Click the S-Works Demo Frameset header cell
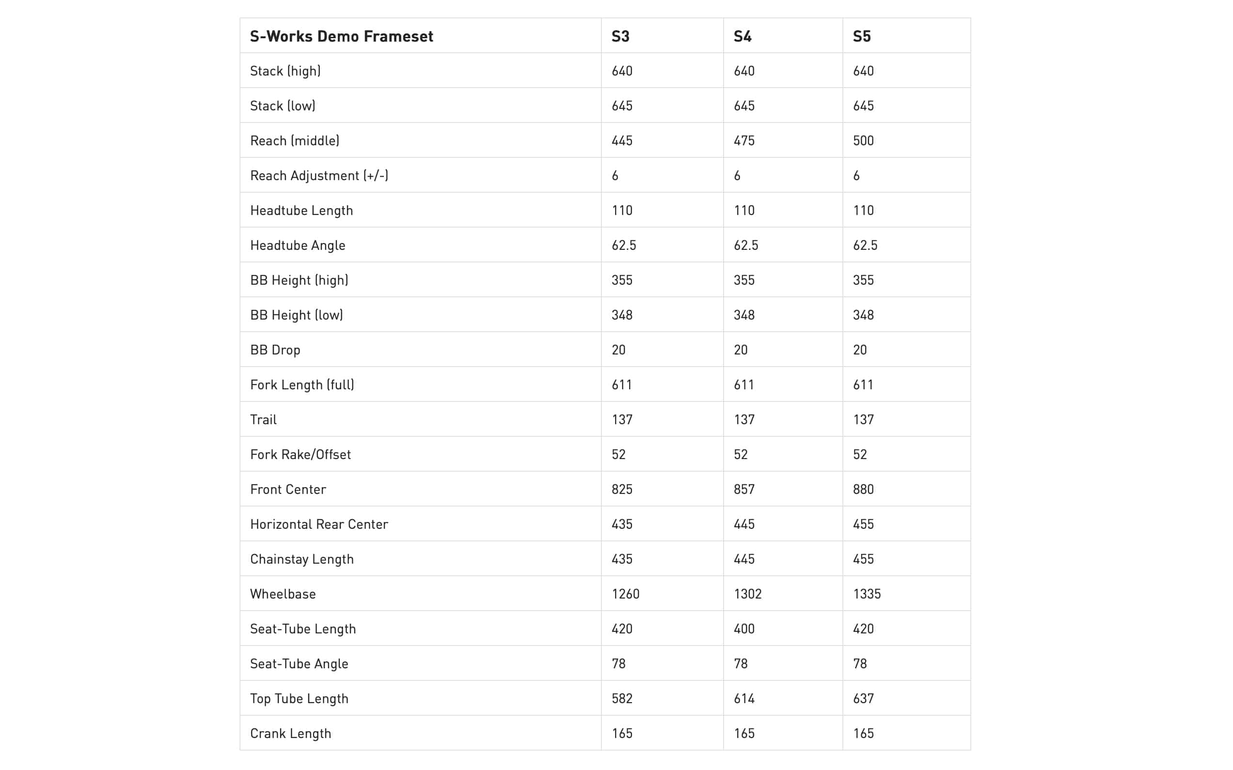The image size is (1233, 770). (341, 36)
